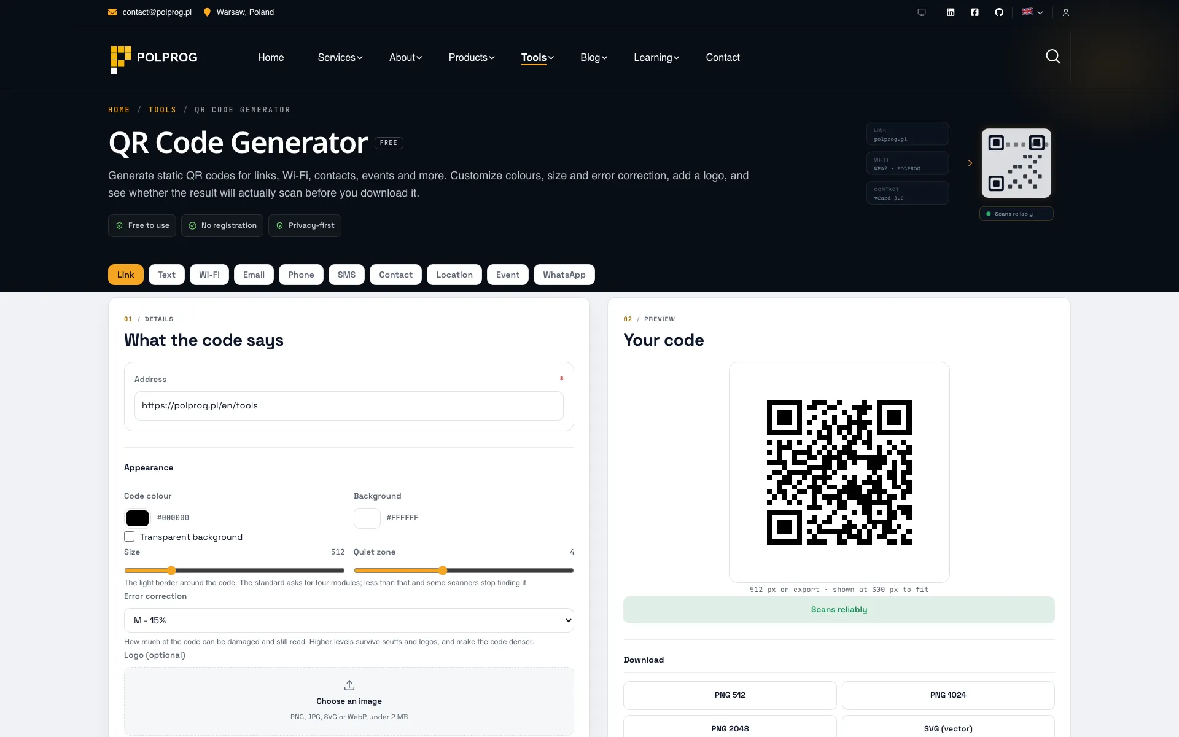Viewport: 1179px width, 737px height.
Task: Open the Products navigation dropdown
Action: click(x=472, y=57)
